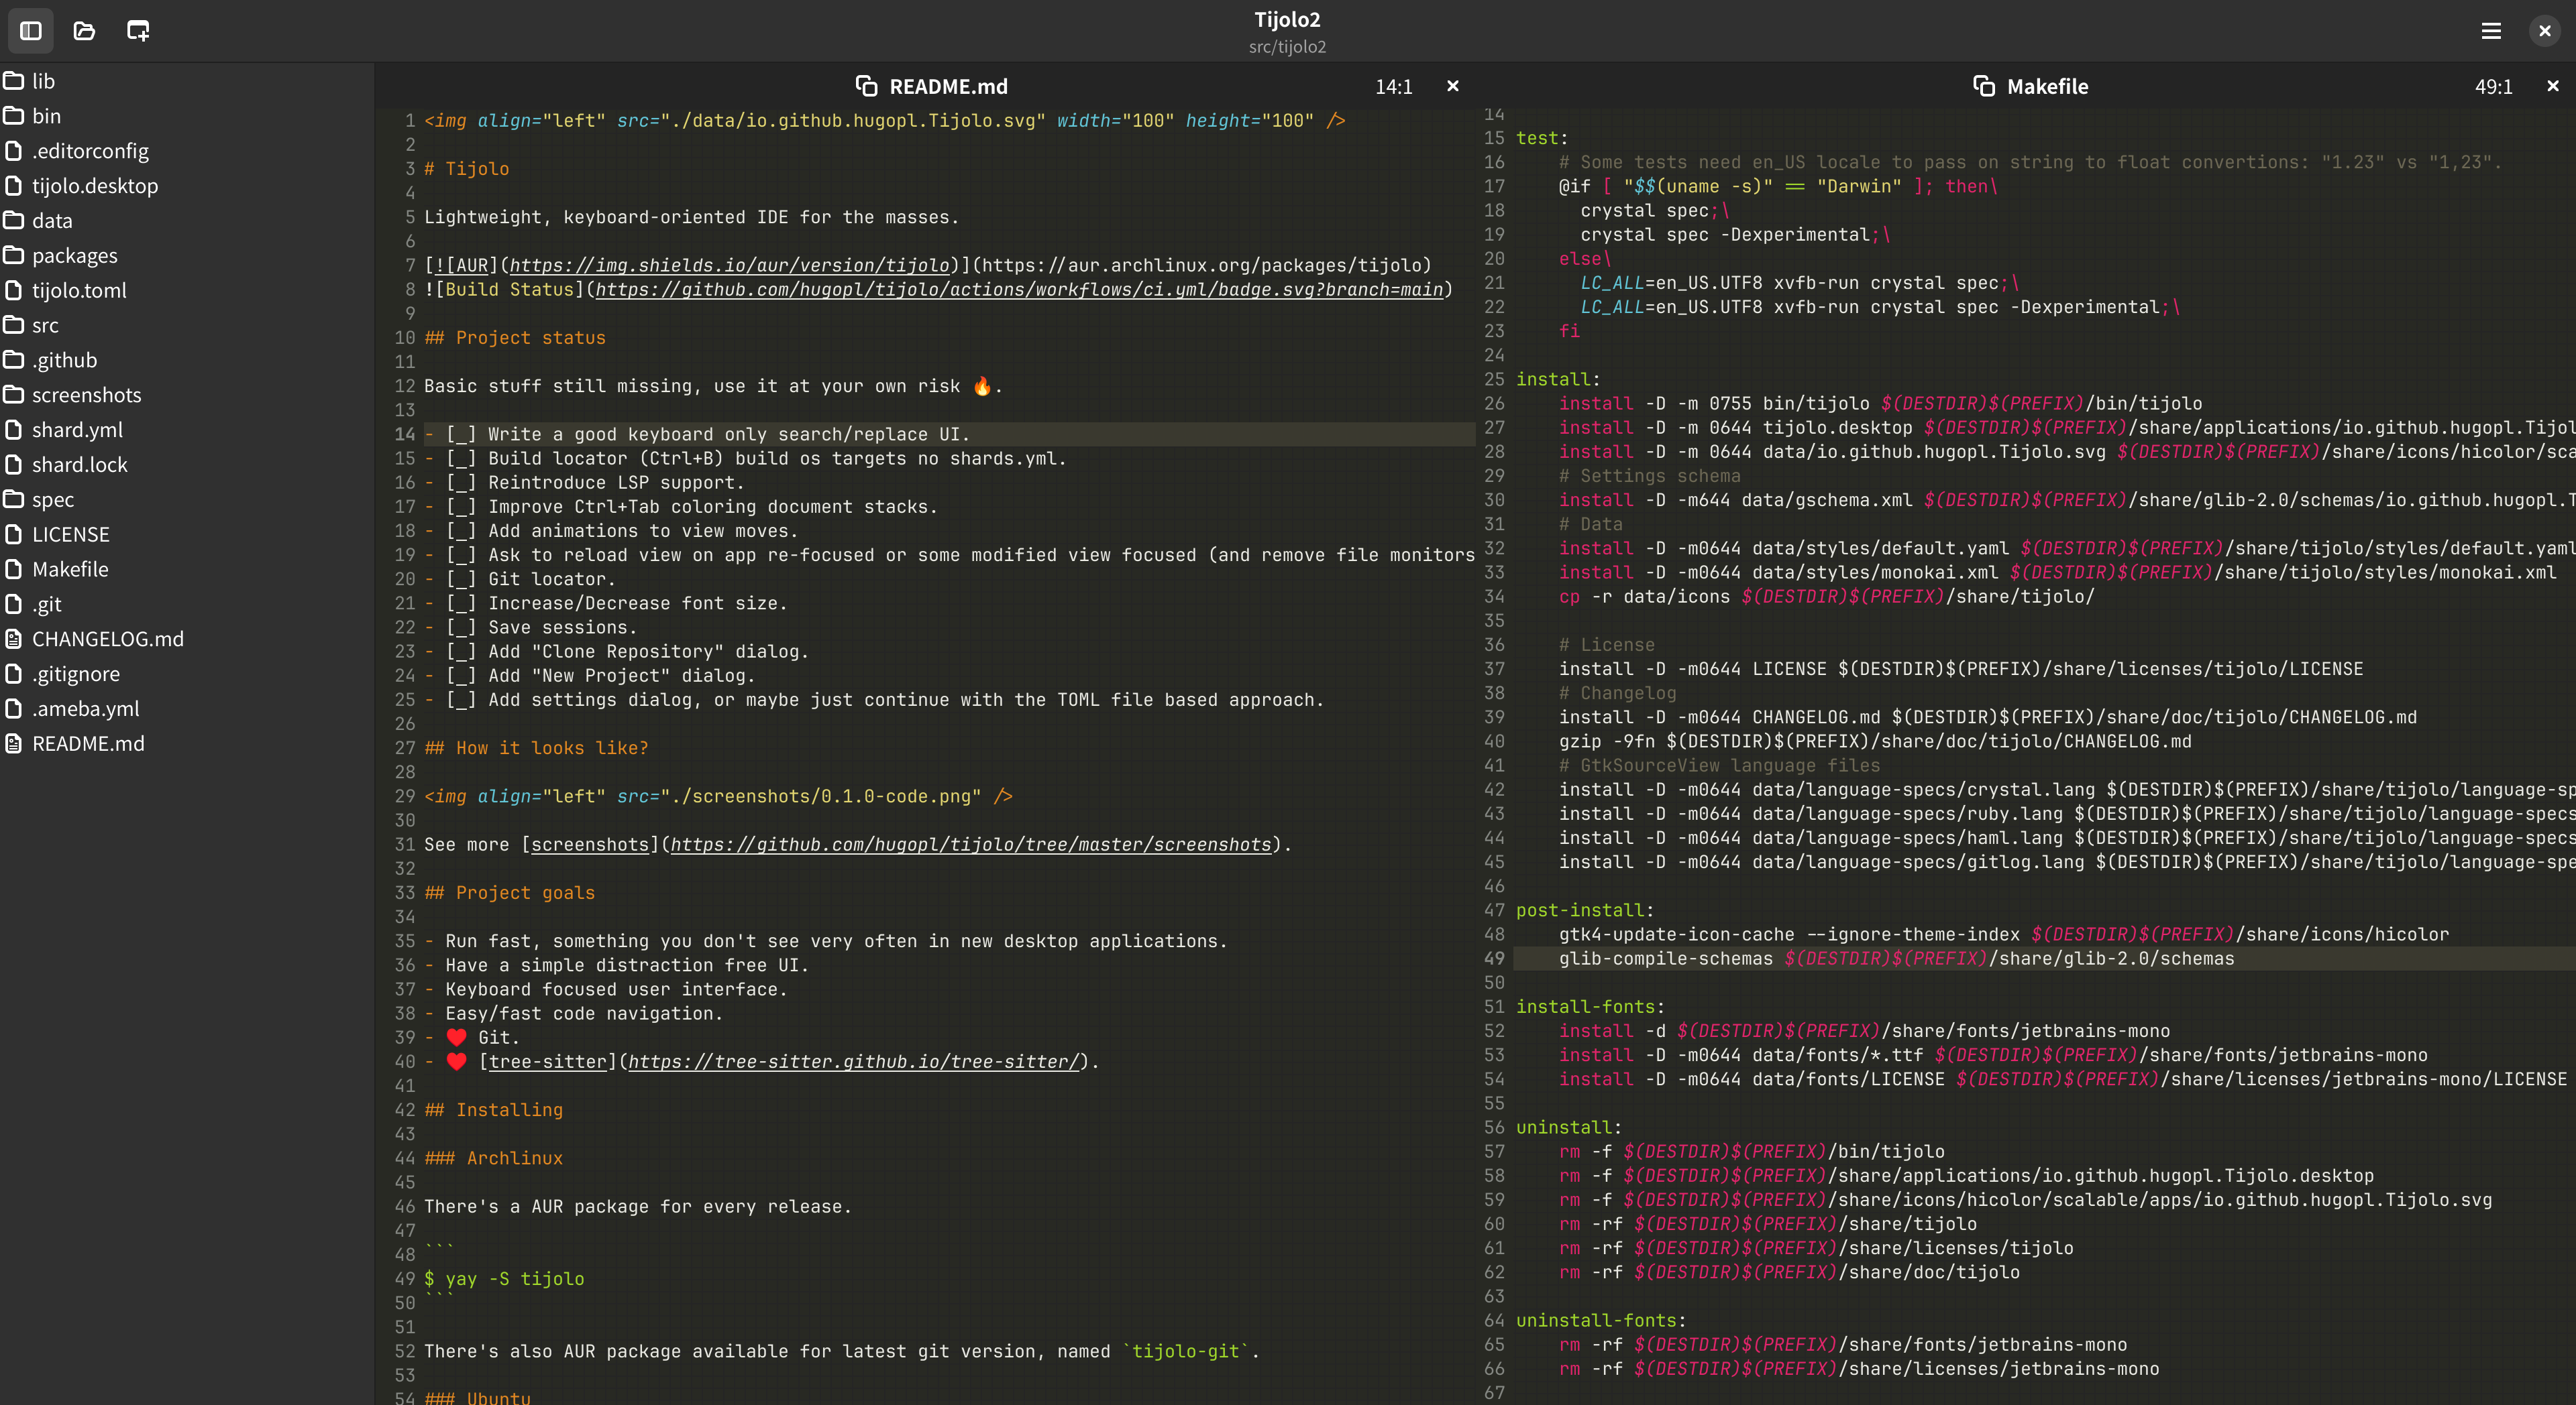
Task: Click the 14:1 cursor position label
Action: 1393,87
